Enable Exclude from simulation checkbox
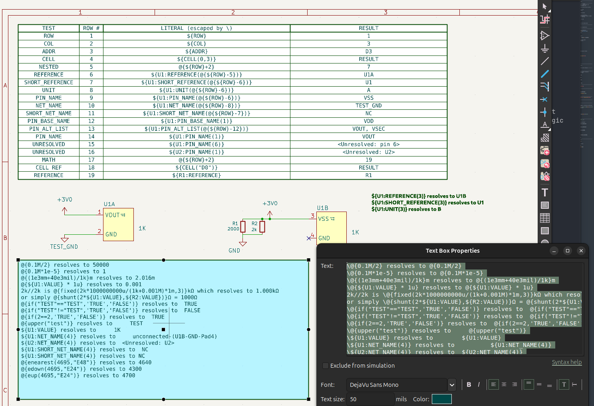The height and width of the screenshot is (406, 594). 326,366
